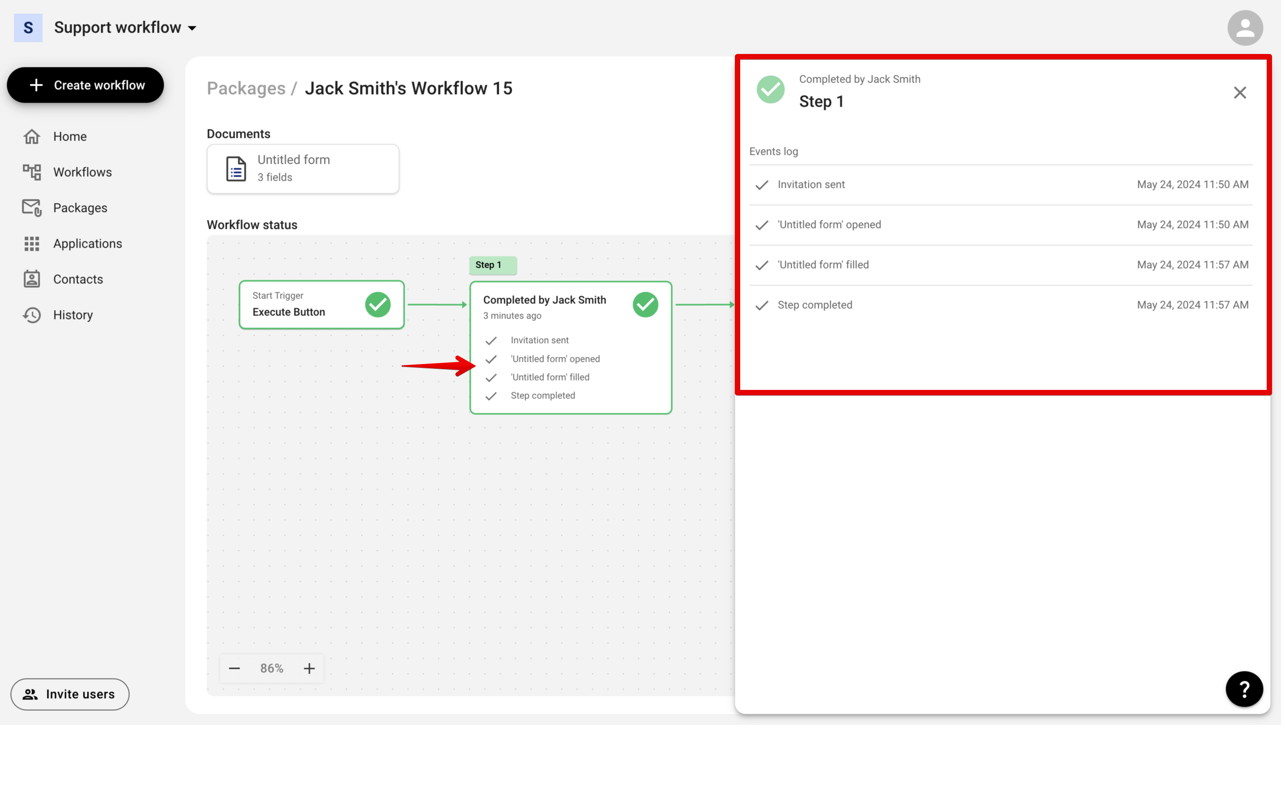Click the Untitled form document icon
The width and height of the screenshot is (1285, 803).
(236, 169)
